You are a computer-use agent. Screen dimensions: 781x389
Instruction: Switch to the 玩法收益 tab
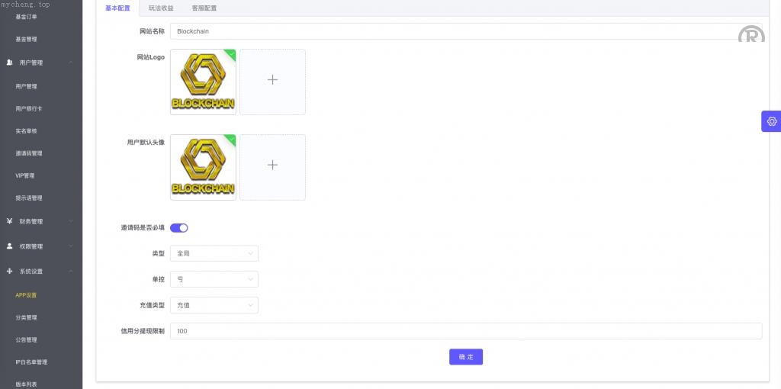[161, 8]
